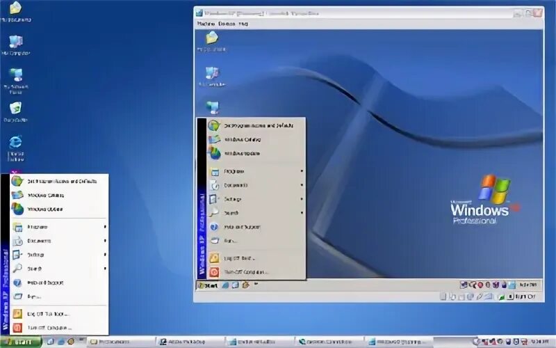Click green mouse integration indicator in VirtualBox status bar
Viewport: 556px width, 348px height.
[502, 297]
